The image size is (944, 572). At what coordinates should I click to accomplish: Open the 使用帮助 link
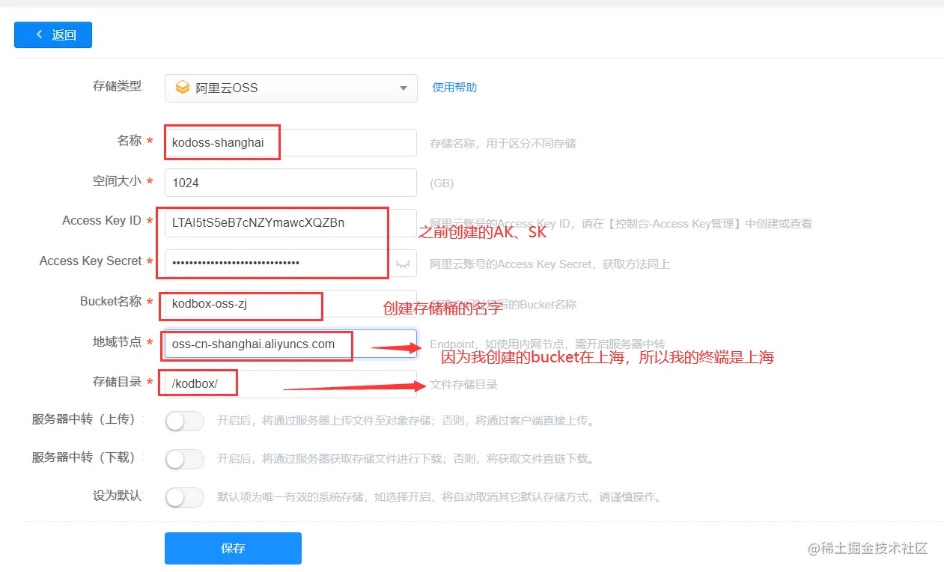click(x=454, y=87)
